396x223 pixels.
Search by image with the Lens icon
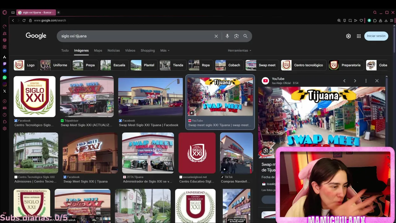click(236, 36)
